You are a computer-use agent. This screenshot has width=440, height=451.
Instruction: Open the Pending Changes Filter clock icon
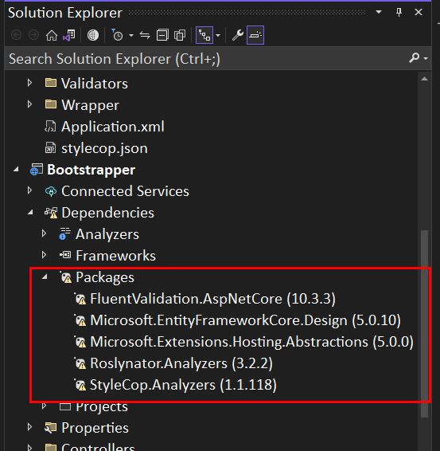[117, 35]
